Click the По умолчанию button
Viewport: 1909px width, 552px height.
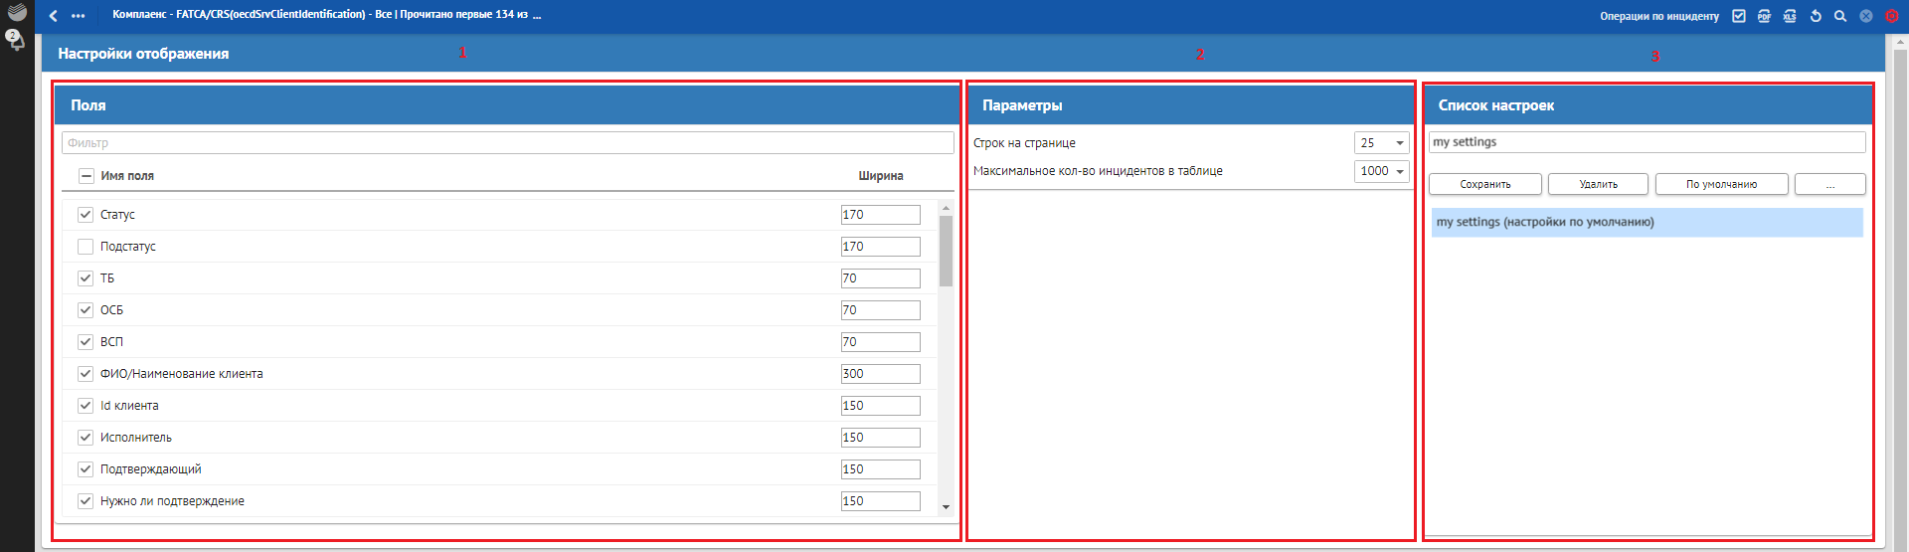tap(1721, 184)
